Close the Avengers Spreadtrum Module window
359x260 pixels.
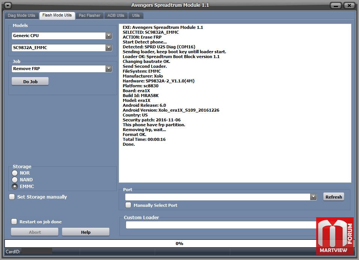349,6
